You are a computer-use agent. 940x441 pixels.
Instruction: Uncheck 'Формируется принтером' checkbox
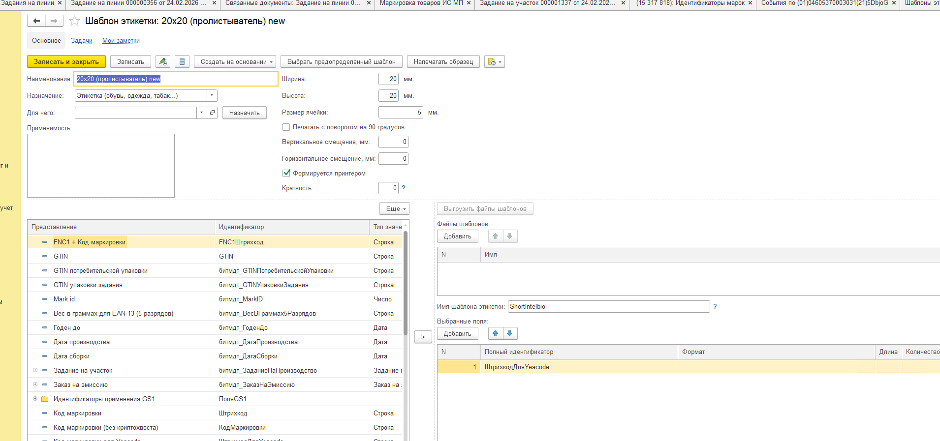click(286, 173)
